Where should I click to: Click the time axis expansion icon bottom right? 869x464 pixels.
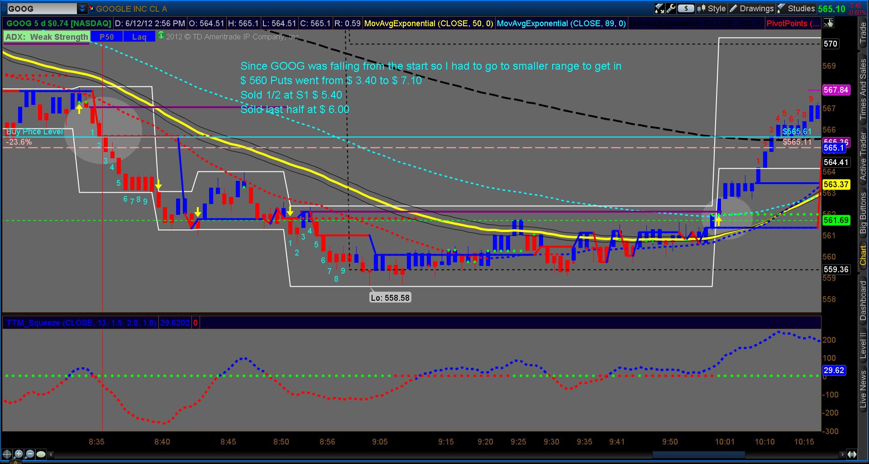tap(852, 455)
